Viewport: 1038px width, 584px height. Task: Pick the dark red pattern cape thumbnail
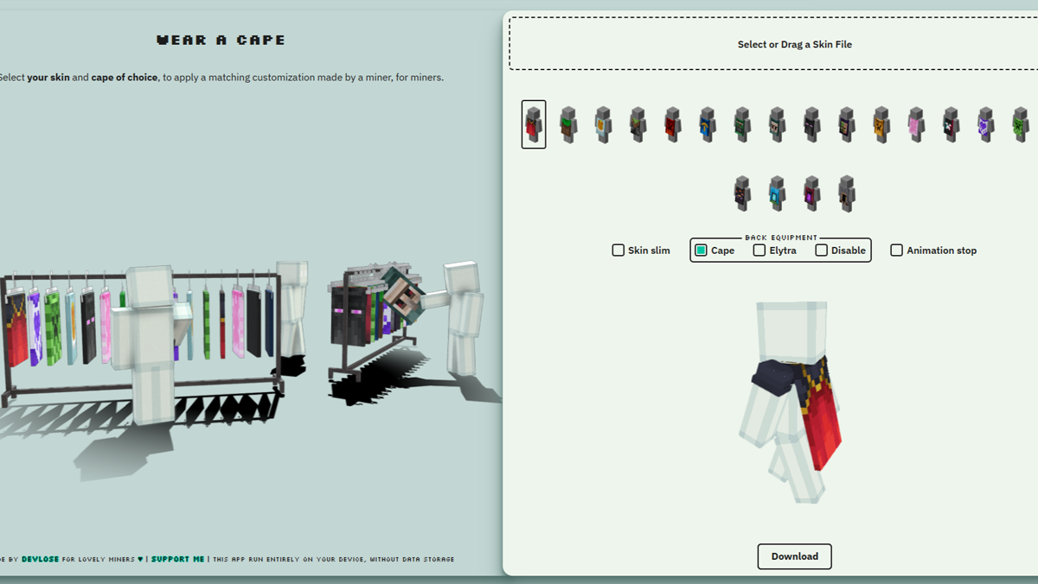click(672, 124)
